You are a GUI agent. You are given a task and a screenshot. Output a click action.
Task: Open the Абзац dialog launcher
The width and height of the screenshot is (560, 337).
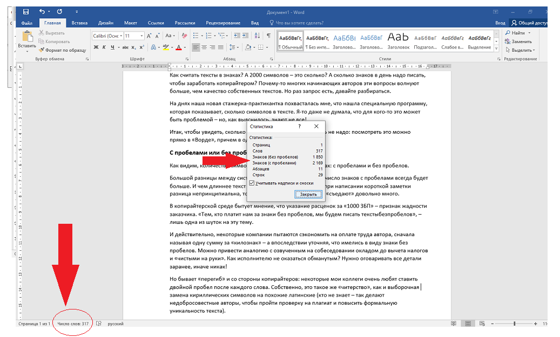pyautogui.click(x=272, y=59)
